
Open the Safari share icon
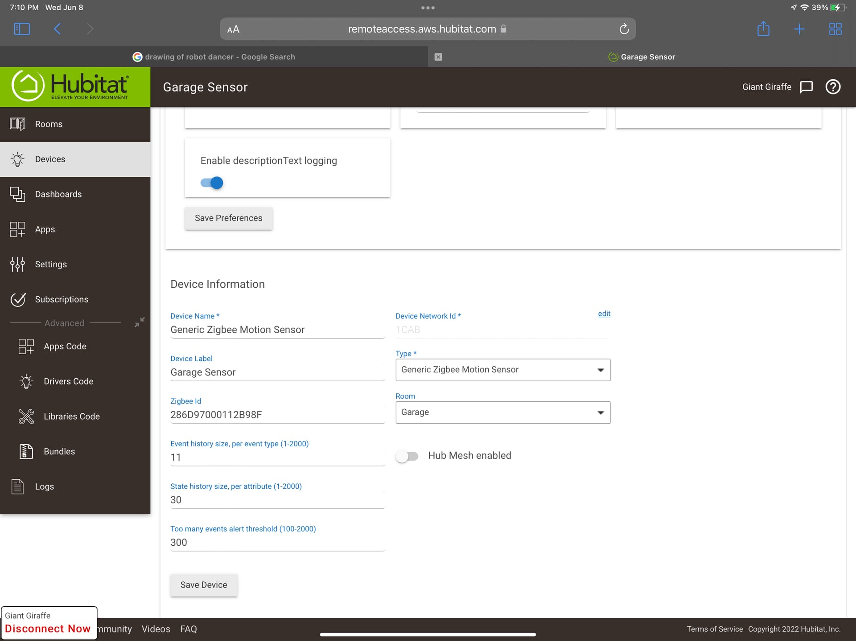coord(763,29)
